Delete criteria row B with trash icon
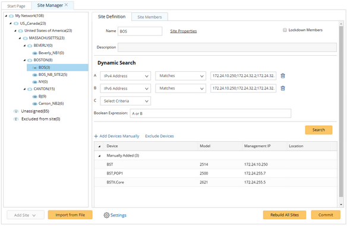The width and height of the screenshot is (347, 226). pyautogui.click(x=283, y=88)
